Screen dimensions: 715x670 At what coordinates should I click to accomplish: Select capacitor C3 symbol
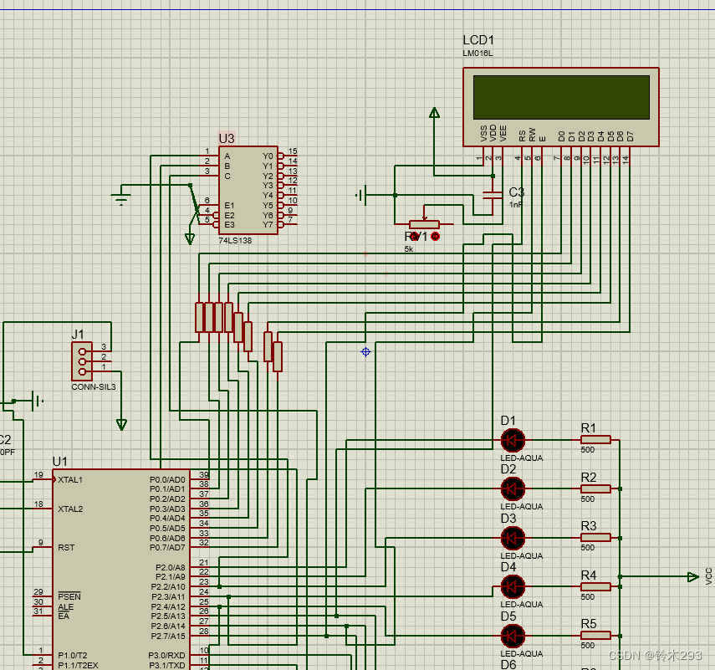(x=493, y=195)
